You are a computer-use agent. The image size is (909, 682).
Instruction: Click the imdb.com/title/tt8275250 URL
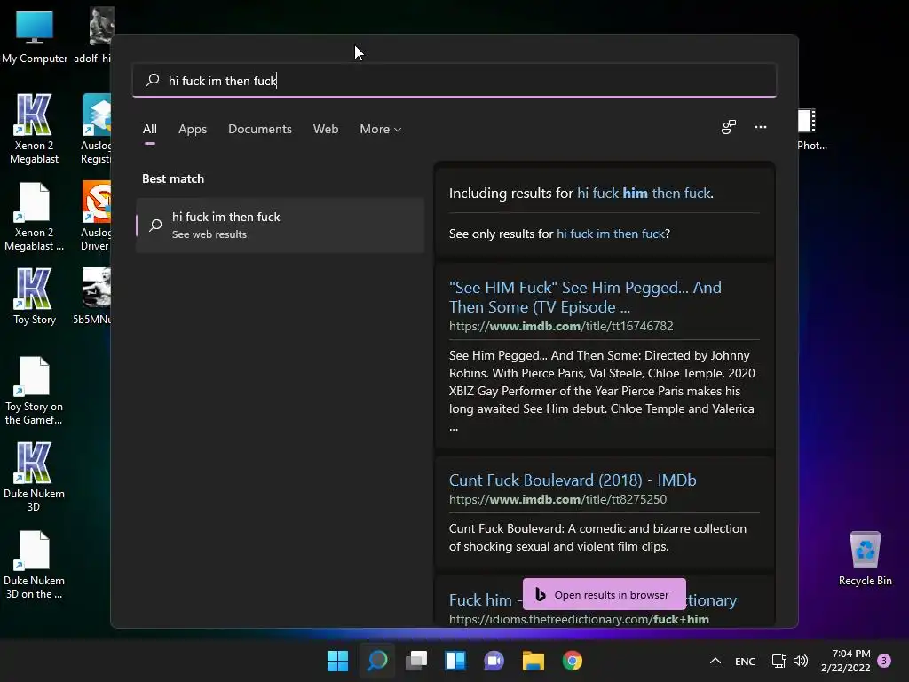[x=557, y=499]
